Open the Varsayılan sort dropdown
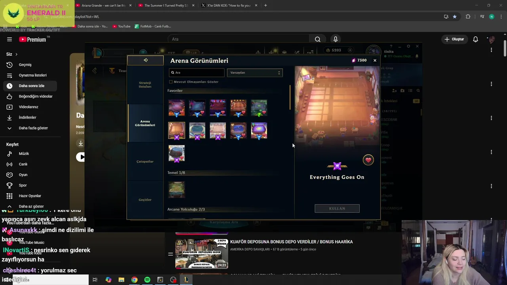 (x=254, y=72)
